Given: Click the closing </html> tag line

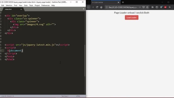Looking at the screenshot, I should [x=10, y=59].
